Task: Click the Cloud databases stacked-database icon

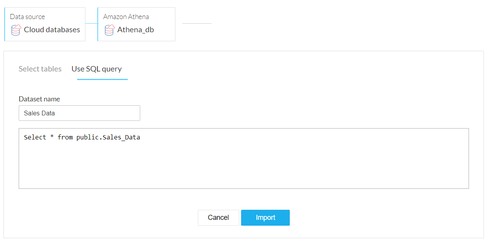Action: pos(16,30)
